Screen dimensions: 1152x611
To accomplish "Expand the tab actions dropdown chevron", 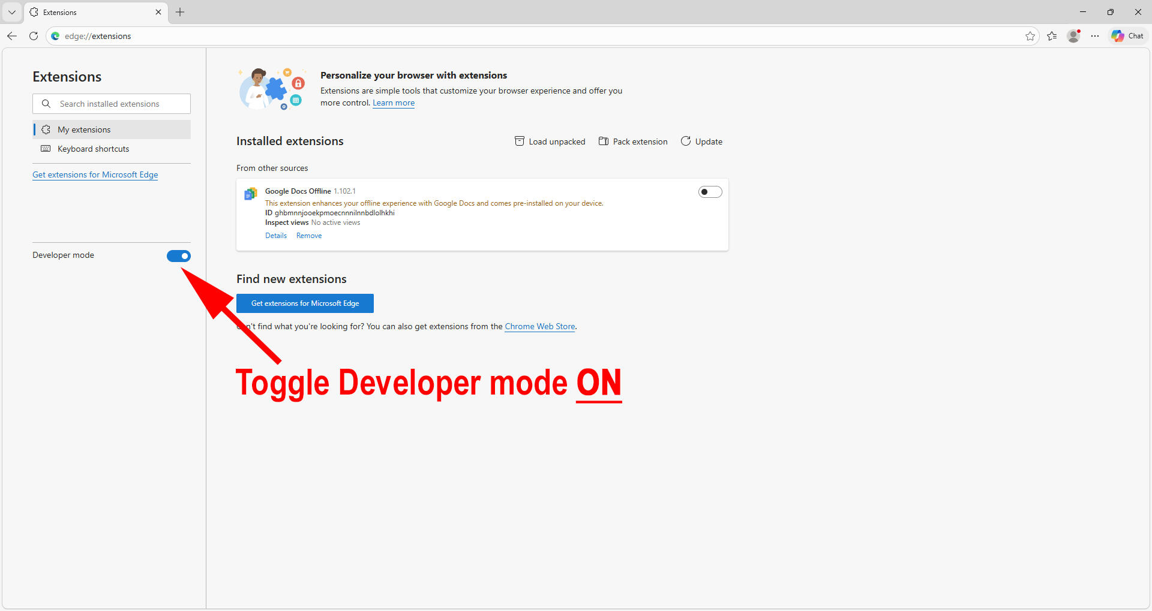I will click(x=12, y=12).
